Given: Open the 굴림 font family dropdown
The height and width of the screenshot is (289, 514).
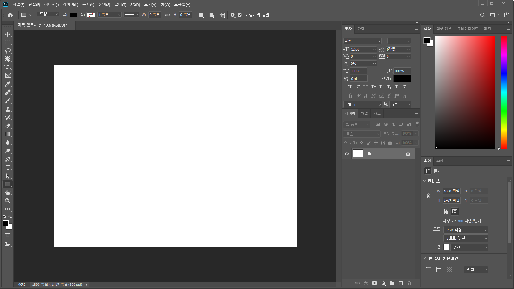Looking at the screenshot, I should 362,41.
